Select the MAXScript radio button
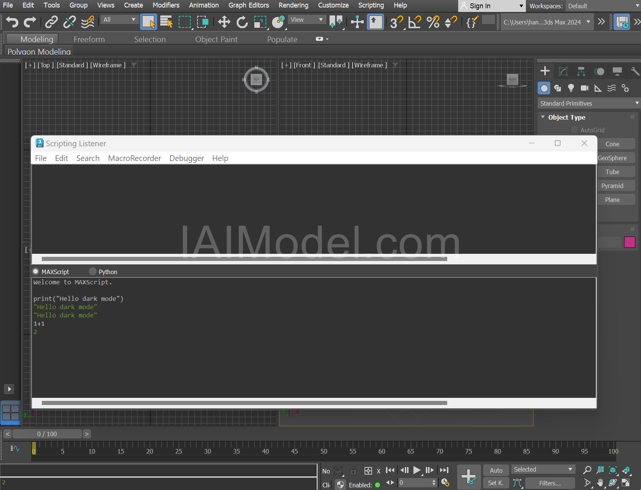641x490 pixels. point(36,271)
